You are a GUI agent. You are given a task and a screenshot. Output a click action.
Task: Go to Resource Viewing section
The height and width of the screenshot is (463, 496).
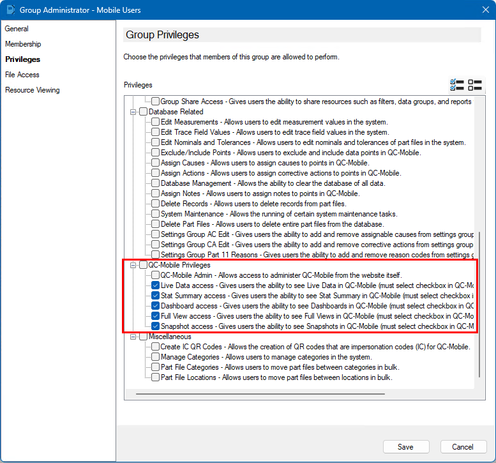click(x=33, y=90)
